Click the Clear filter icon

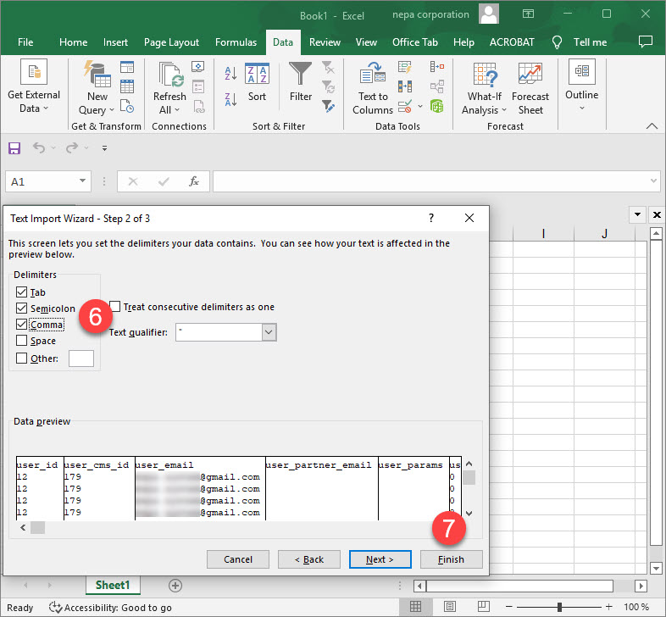coord(328,67)
